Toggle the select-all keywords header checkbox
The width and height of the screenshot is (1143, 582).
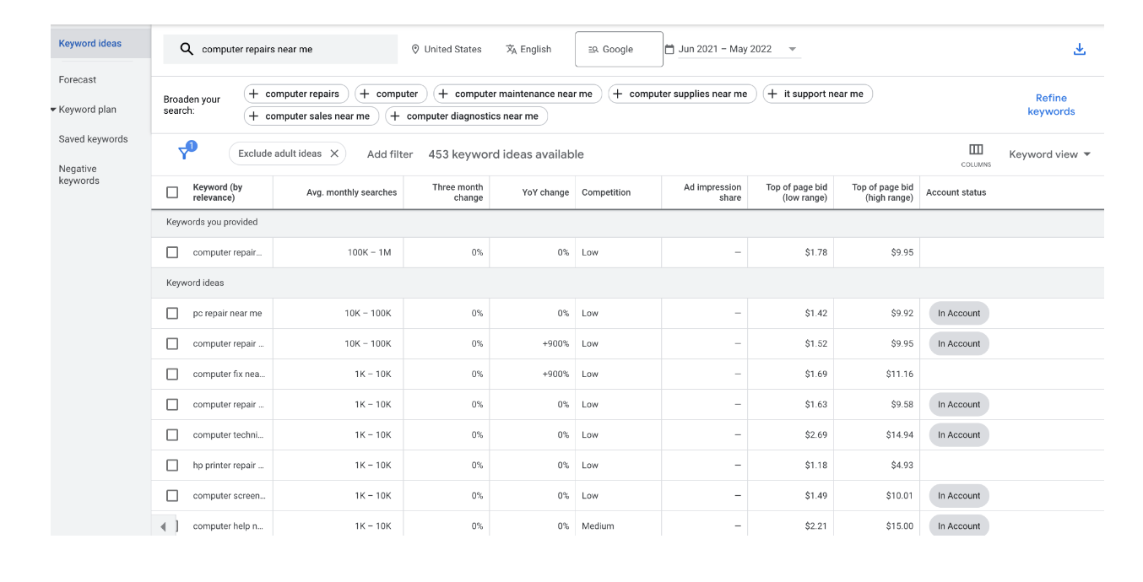172,192
